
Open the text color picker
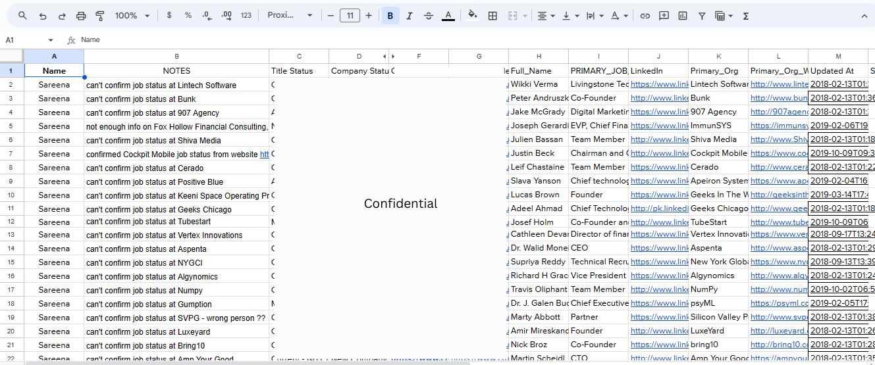[x=448, y=16]
